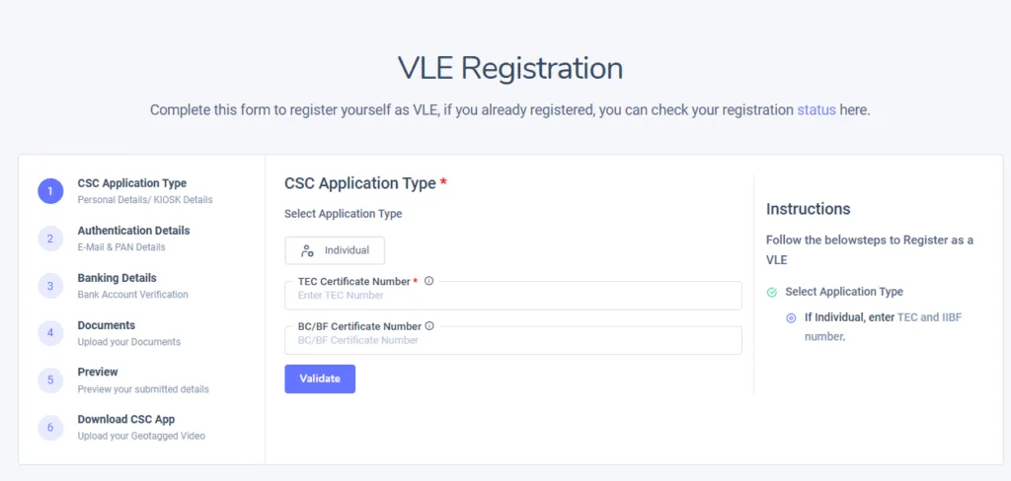
Task: Click TEC Certificate Number info icon
Action: [x=428, y=281]
